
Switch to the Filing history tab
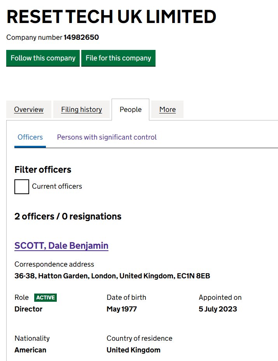click(x=81, y=110)
